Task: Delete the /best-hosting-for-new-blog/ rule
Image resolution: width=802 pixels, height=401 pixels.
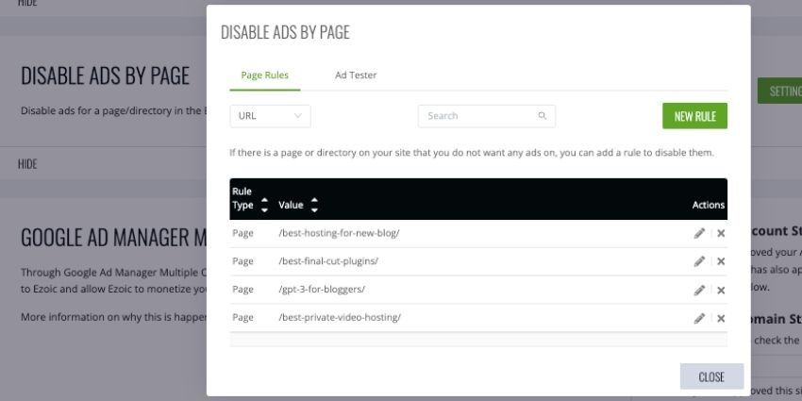Action: [721, 233]
